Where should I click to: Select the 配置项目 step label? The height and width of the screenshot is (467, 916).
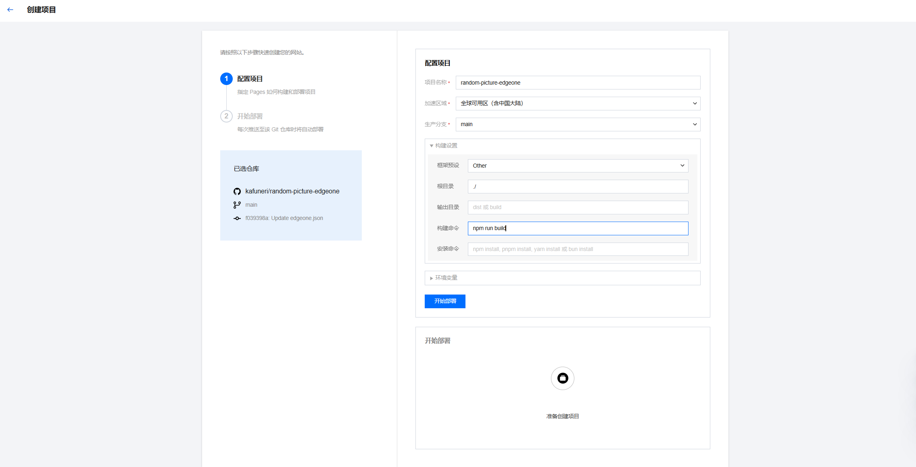tap(250, 79)
